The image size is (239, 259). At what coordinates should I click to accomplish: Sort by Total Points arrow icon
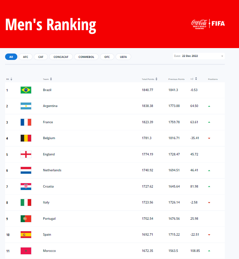156,79
